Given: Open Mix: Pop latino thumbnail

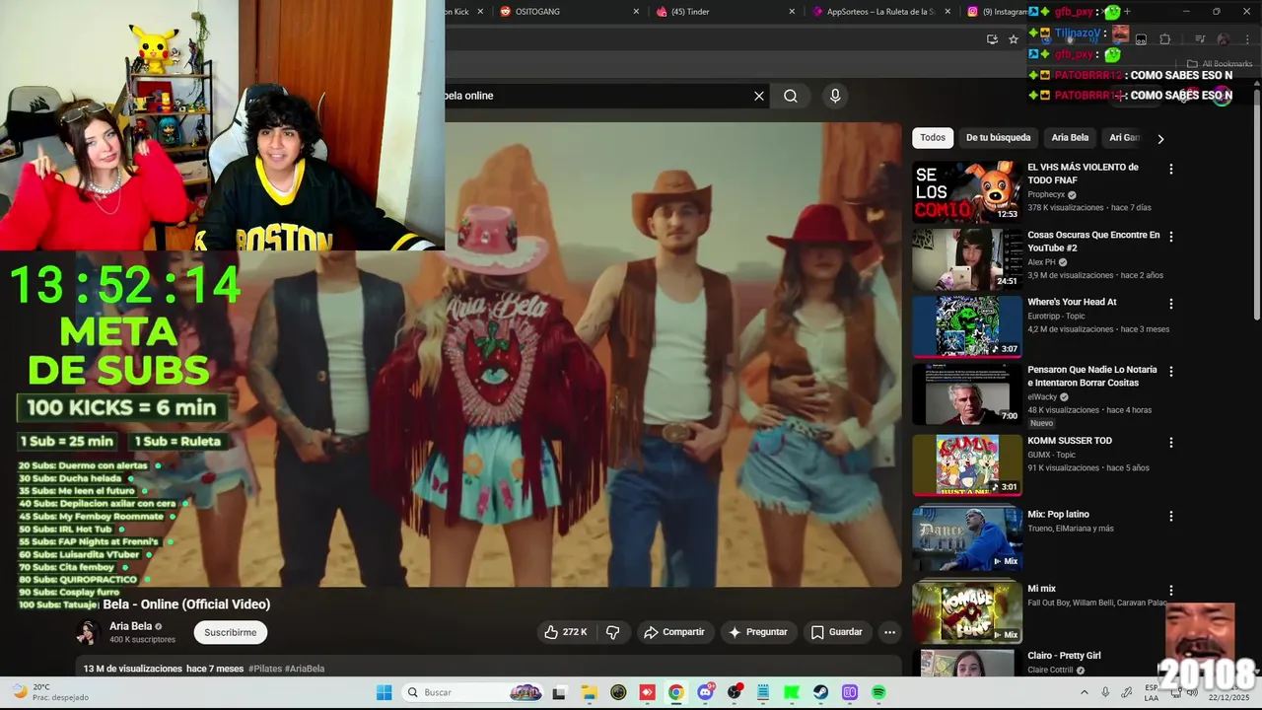Looking at the screenshot, I should 966,538.
